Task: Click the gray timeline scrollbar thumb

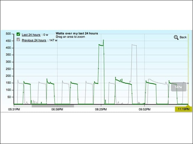Action: click(x=53, y=106)
